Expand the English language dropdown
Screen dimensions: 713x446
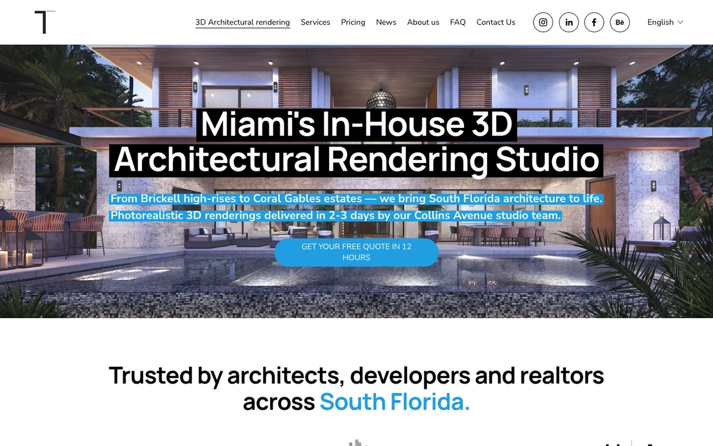tap(665, 22)
